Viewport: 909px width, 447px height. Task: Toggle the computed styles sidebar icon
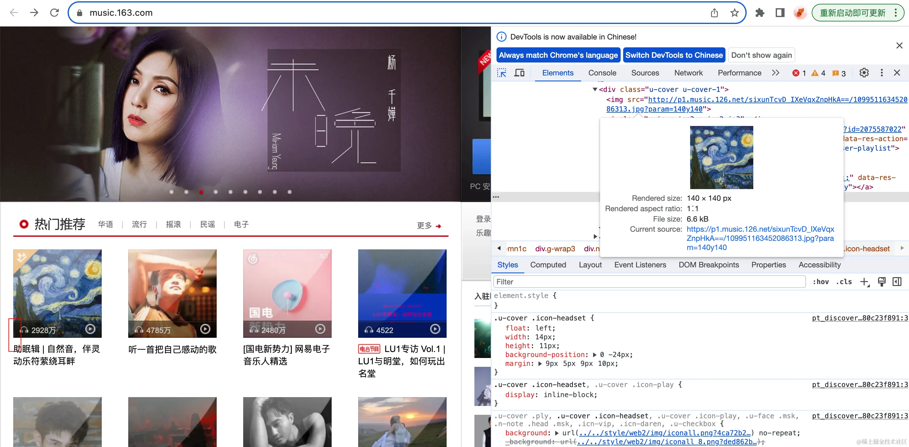897,282
